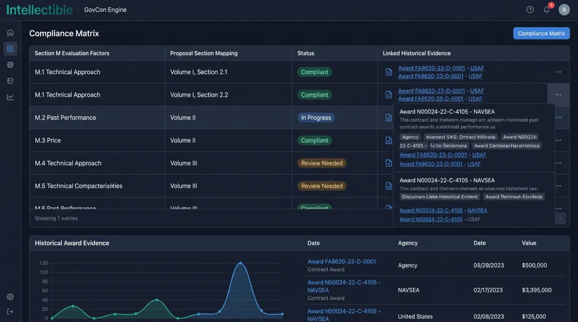Open Award N00024-22-C-4105 NAVSEA link in popup

click(x=431, y=210)
